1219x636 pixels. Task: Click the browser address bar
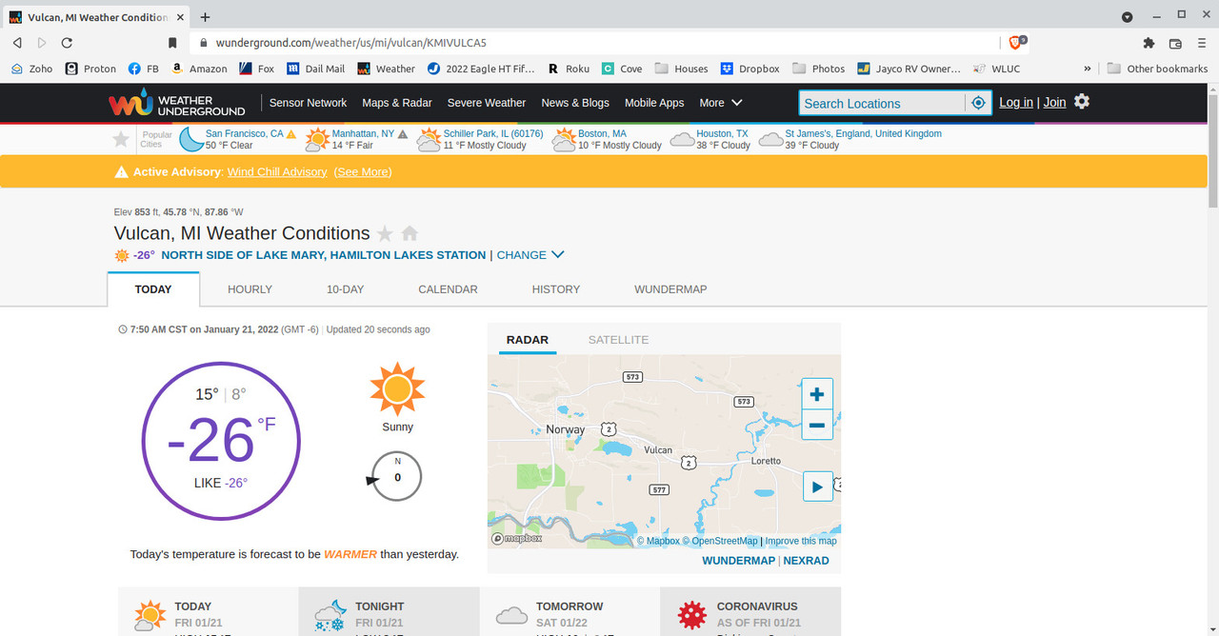(x=595, y=43)
